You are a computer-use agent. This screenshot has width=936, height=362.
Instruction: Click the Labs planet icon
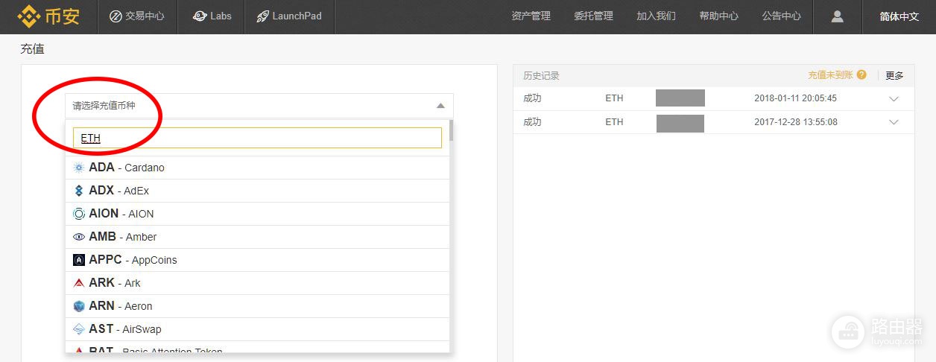[x=199, y=16]
